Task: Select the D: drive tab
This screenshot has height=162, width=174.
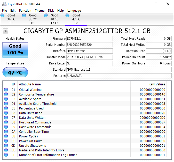Action: click(x=33, y=19)
